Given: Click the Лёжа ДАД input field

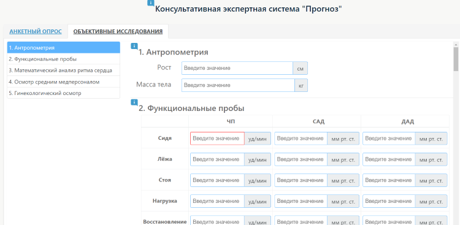Looking at the screenshot, I should point(389,159).
